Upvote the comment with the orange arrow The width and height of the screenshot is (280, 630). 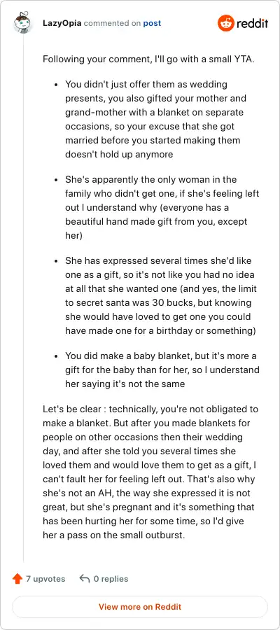pyautogui.click(x=17, y=579)
